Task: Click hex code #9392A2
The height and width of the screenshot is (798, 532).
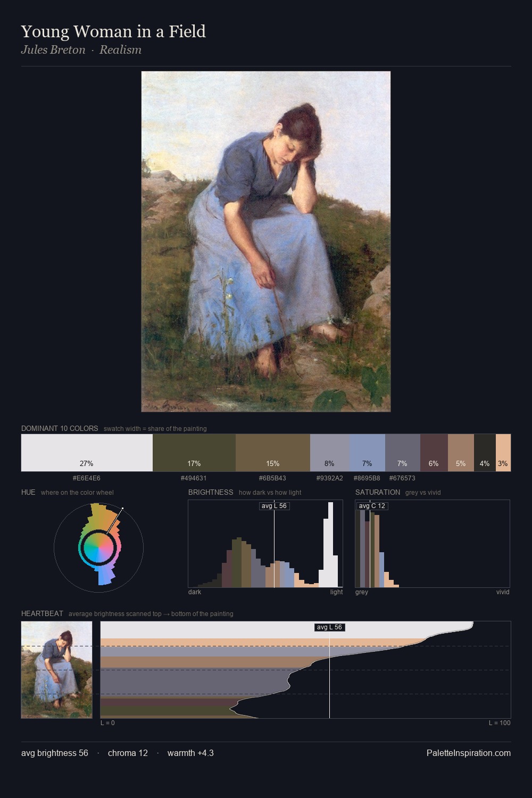Action: (330, 478)
